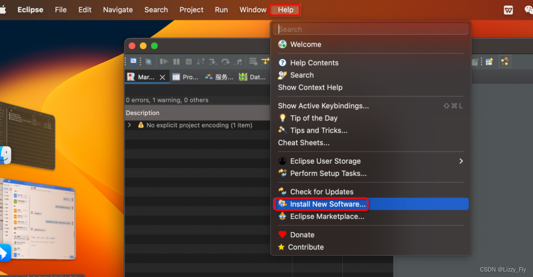Select Show Active Keybindings...
The image size is (533, 277).
click(371, 106)
